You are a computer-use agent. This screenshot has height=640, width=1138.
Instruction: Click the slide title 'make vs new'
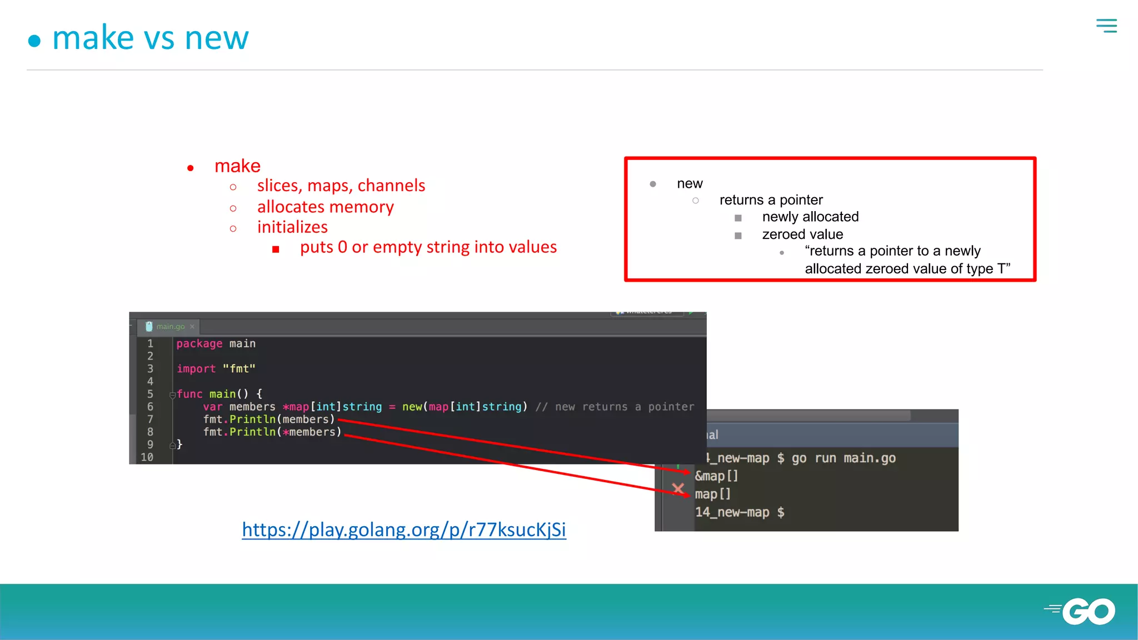[150, 38]
